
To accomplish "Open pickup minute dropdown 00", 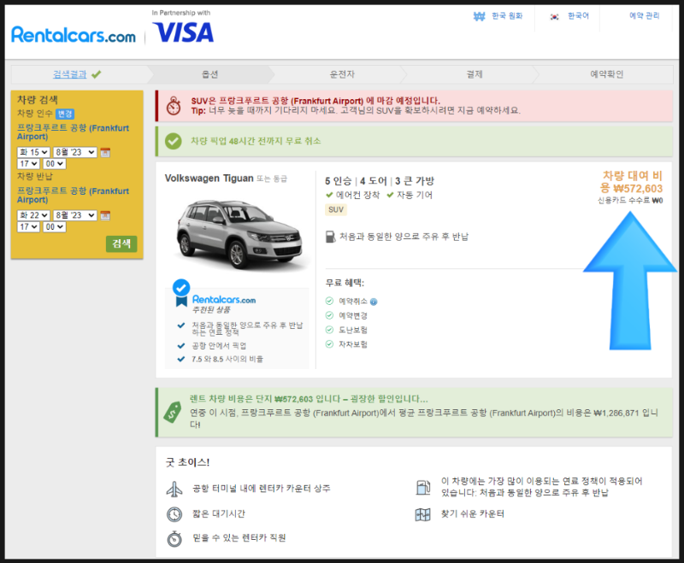I will click(54, 164).
